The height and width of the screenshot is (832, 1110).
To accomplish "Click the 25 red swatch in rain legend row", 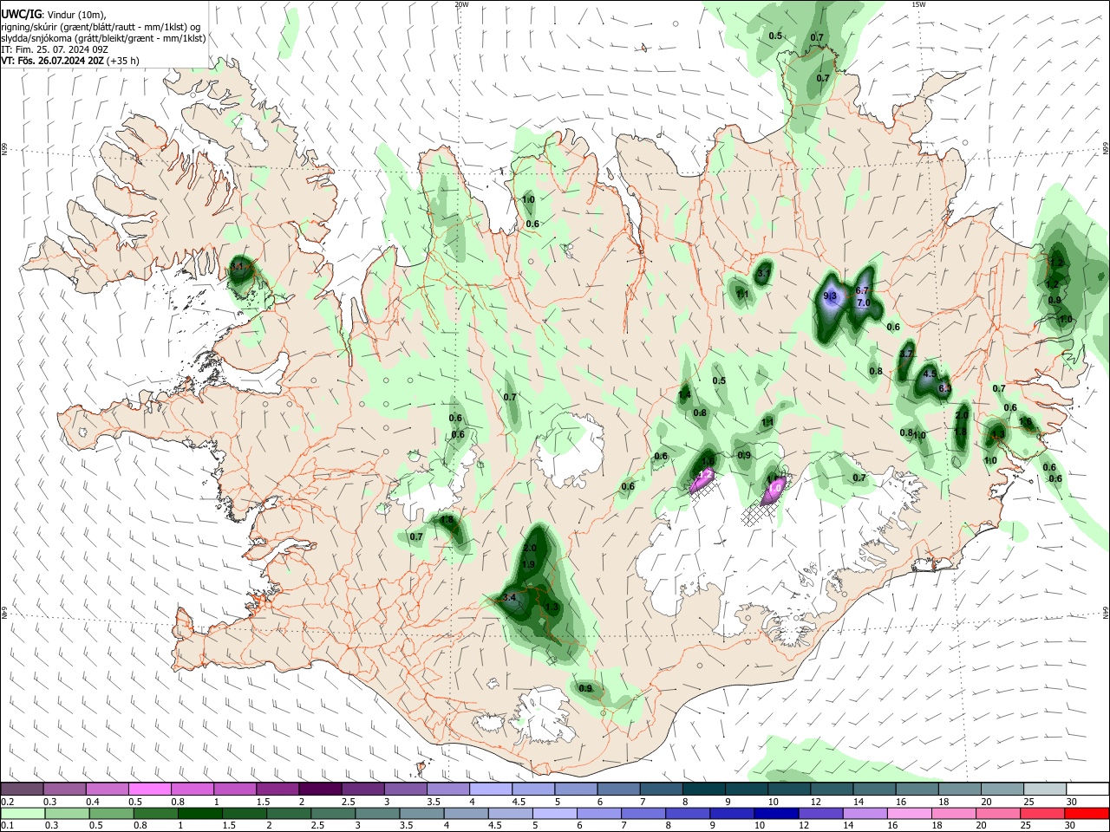I will (x=1041, y=813).
